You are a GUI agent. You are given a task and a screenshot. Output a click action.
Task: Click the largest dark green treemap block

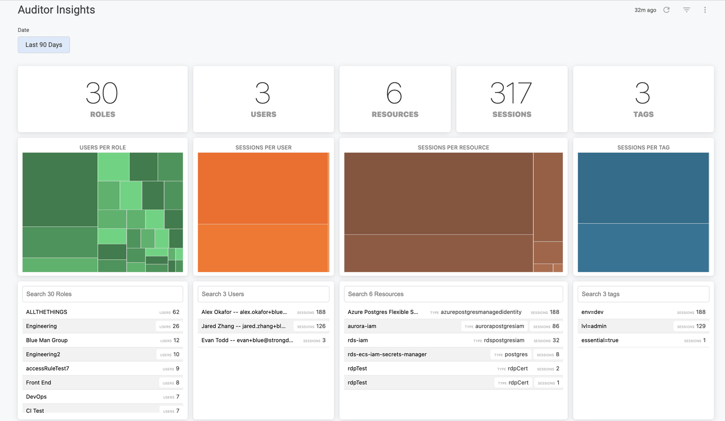[x=60, y=189]
